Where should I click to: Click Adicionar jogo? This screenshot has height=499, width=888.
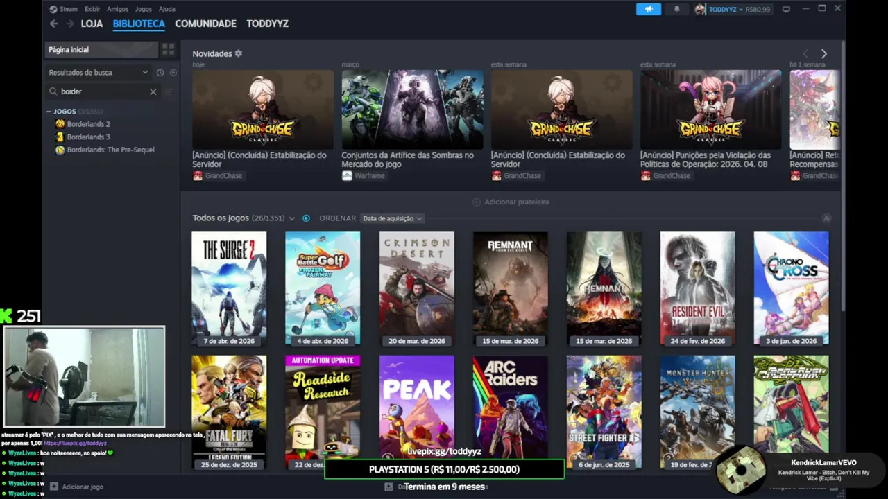pyautogui.click(x=77, y=487)
